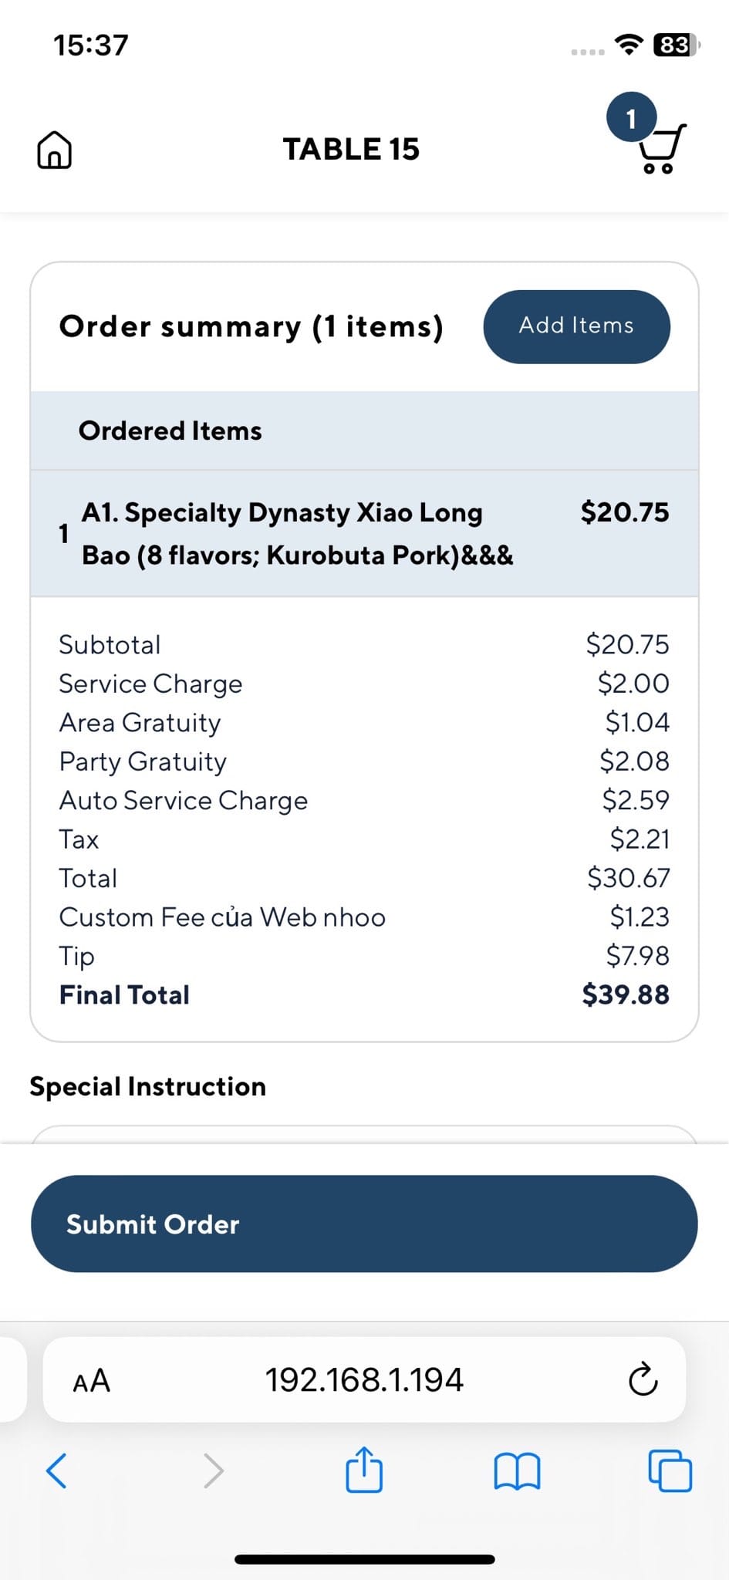Tap the TABLE 15 header title
Image resolution: width=729 pixels, height=1580 pixels.
point(351,150)
